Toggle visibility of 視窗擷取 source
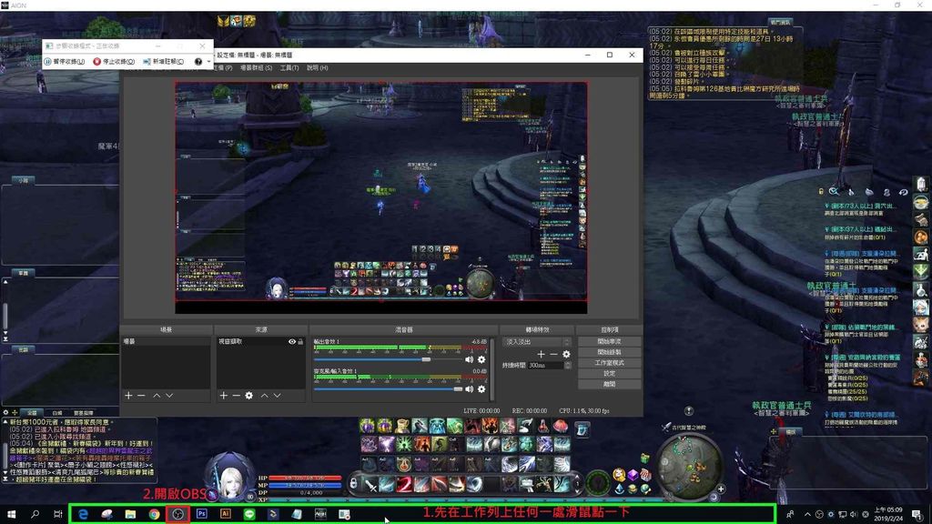Image resolution: width=932 pixels, height=524 pixels. click(292, 342)
